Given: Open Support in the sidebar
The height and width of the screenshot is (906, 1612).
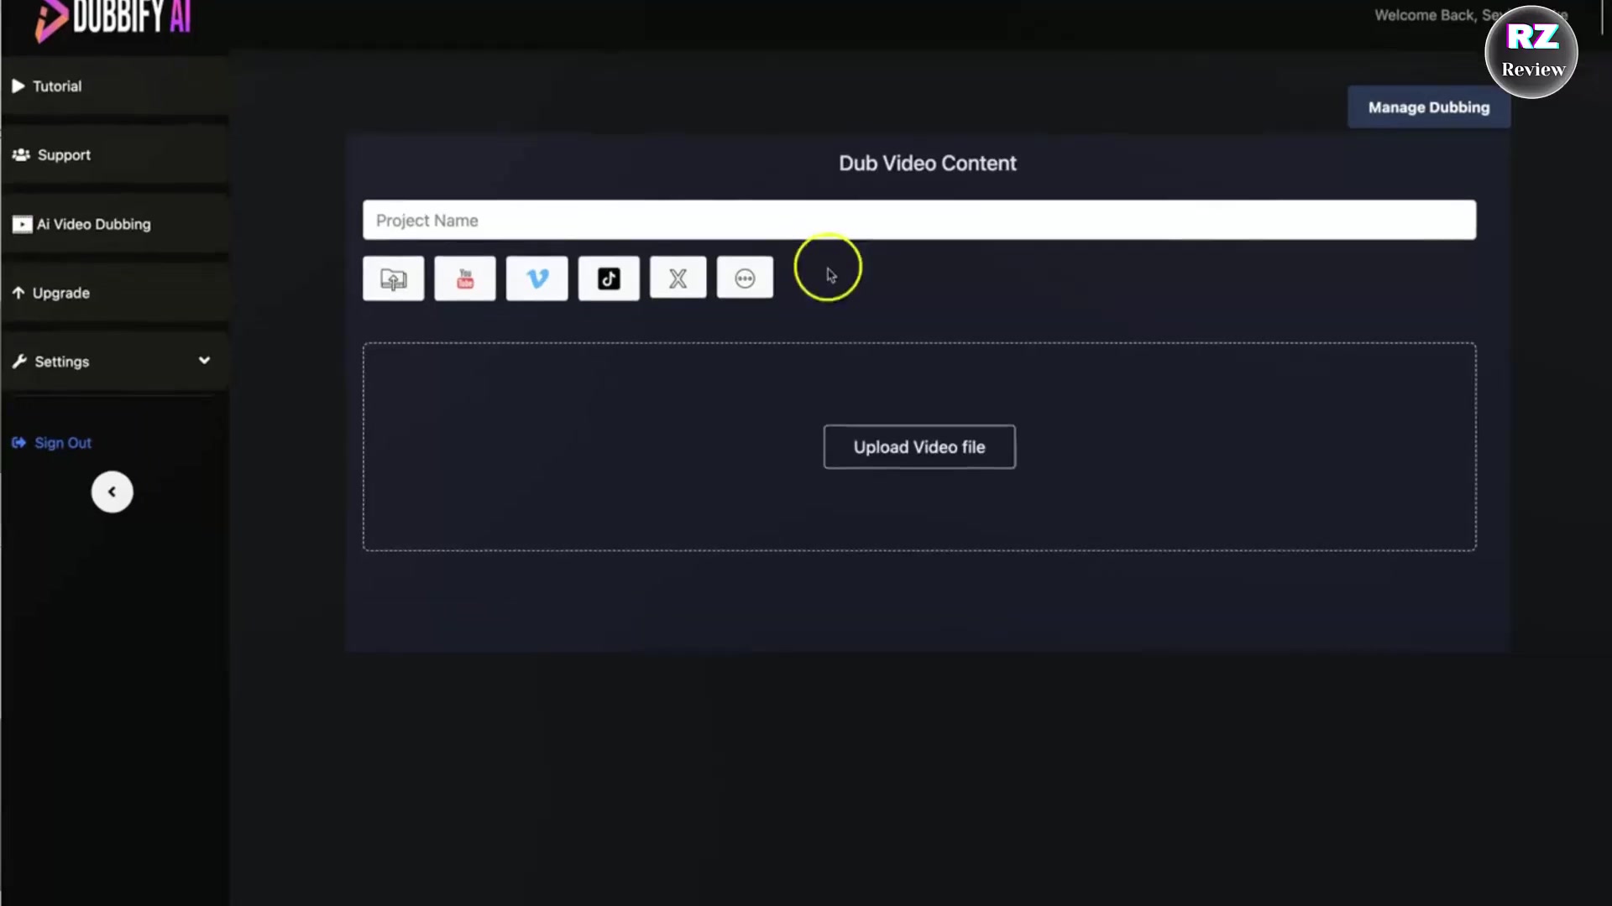Looking at the screenshot, I should point(114,155).
